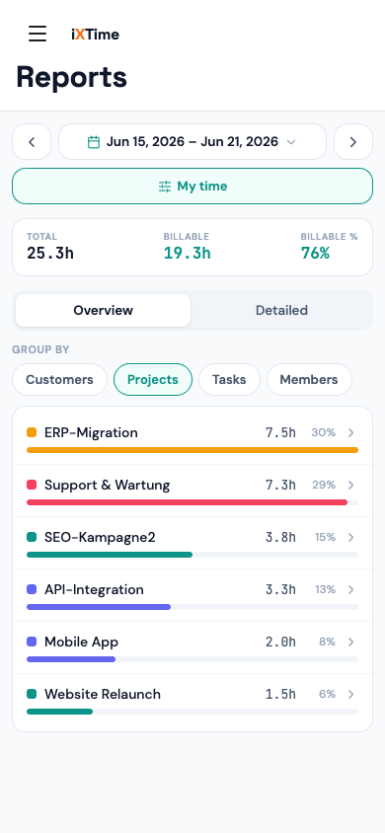
Task: Click the Mobile App progress bar
Action: [192, 659]
